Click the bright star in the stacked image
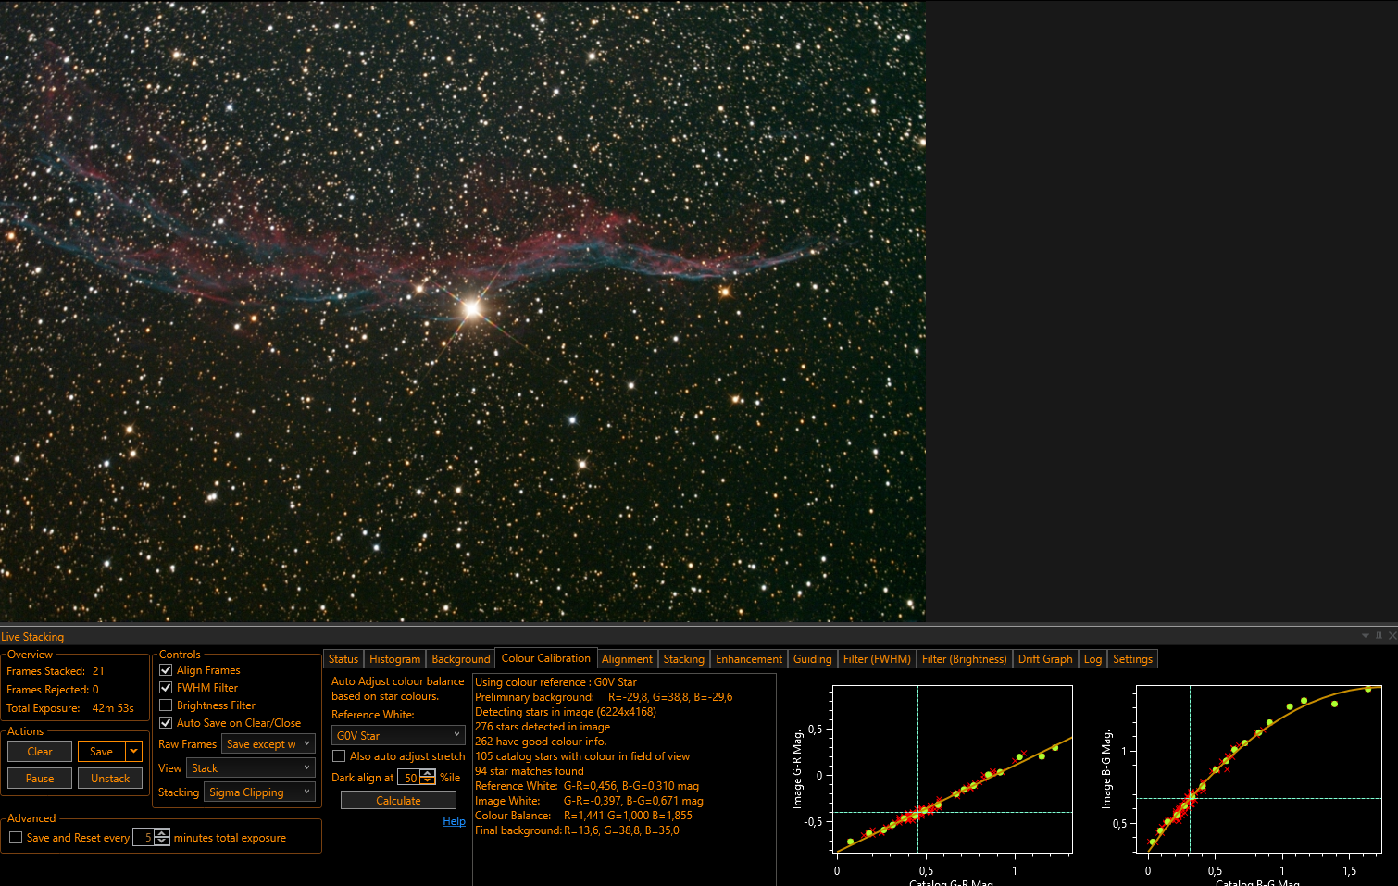1398x886 pixels. (472, 308)
